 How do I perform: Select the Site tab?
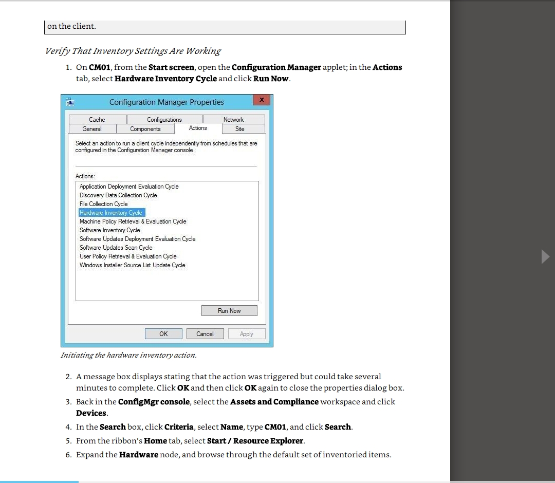pos(239,129)
